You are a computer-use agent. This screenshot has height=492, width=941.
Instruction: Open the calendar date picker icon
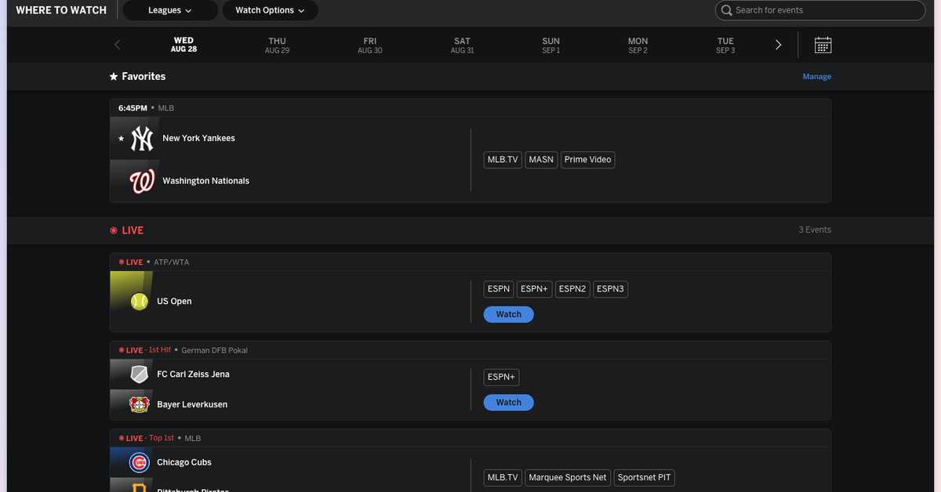[823, 45]
